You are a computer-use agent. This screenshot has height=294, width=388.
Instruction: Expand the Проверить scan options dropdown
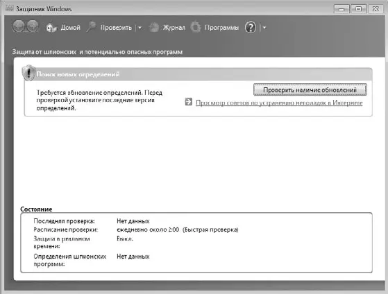tap(140, 28)
